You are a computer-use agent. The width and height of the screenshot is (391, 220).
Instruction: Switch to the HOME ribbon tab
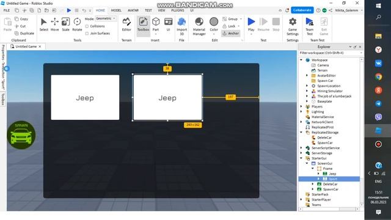pyautogui.click(x=100, y=10)
